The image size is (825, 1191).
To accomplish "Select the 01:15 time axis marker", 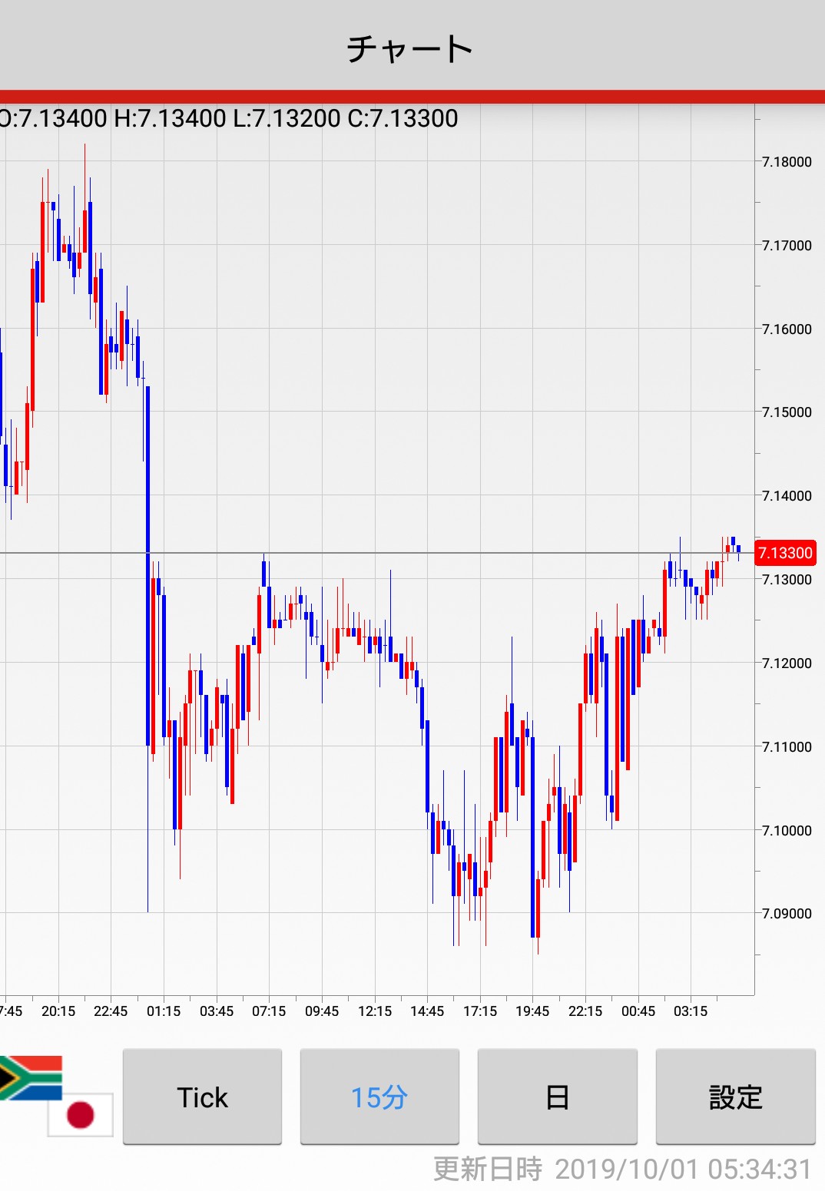I will (164, 1011).
